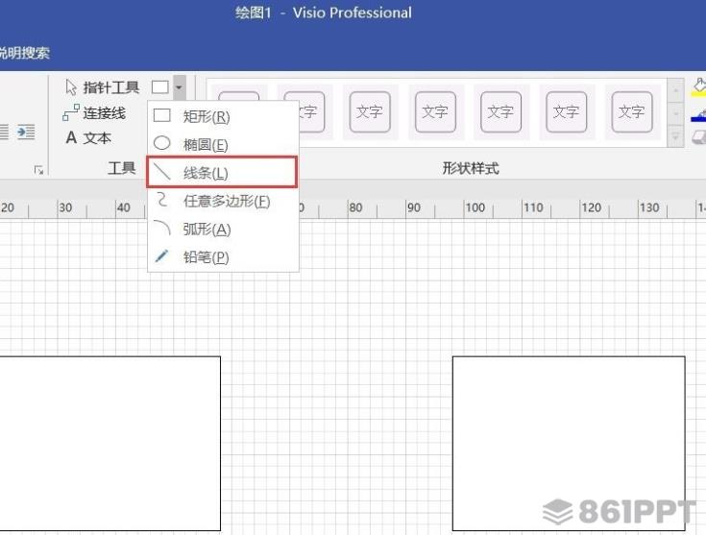Choose 线条(L) from the shape menu
The image size is (706, 535).
tap(222, 172)
